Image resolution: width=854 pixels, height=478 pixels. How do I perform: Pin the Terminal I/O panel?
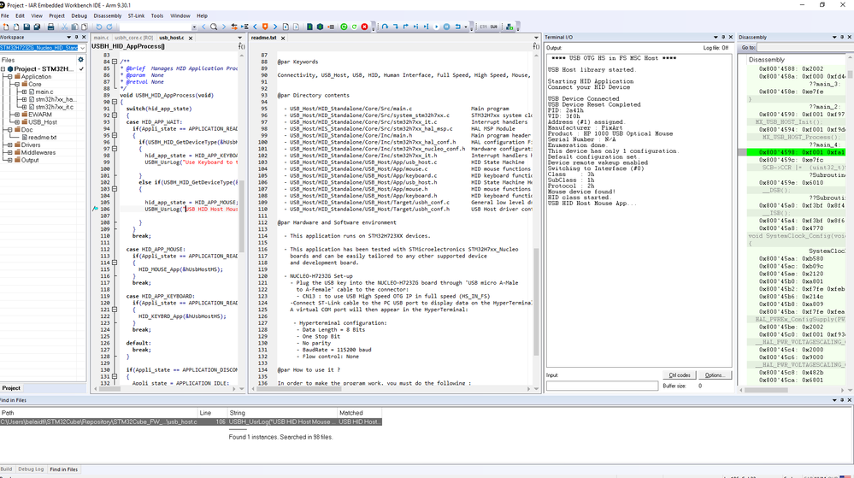[x=722, y=37]
